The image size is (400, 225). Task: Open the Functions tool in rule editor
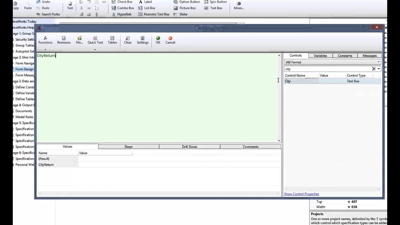[45, 40]
